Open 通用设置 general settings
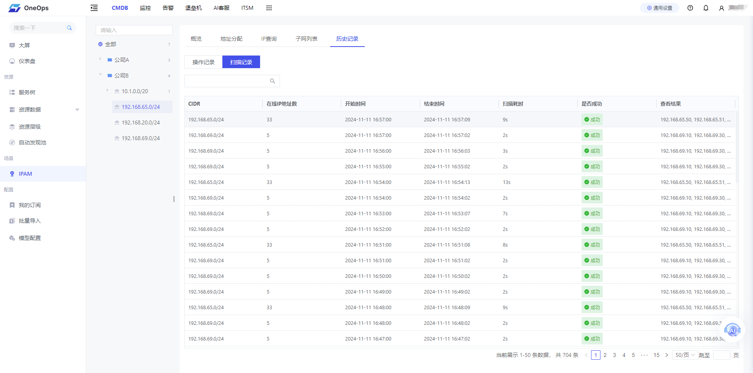Screen dimensions: 753x373 (660, 8)
